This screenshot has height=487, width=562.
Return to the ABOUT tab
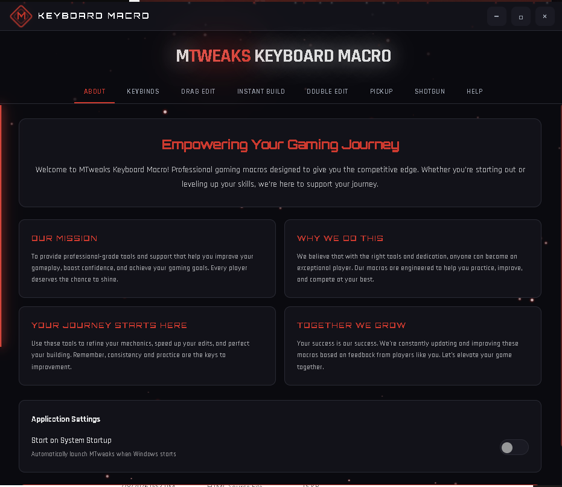click(94, 91)
